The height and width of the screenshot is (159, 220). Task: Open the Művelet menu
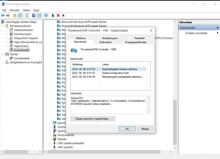[15, 10]
